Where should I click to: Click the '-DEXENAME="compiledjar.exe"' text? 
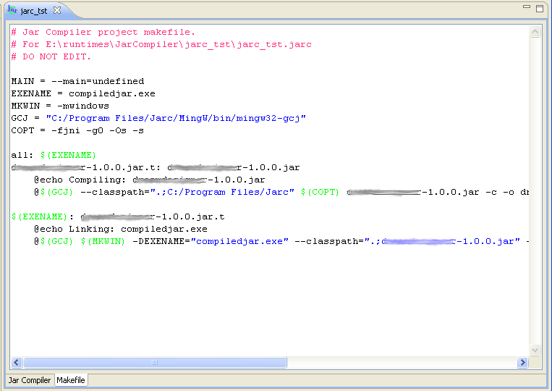click(211, 242)
